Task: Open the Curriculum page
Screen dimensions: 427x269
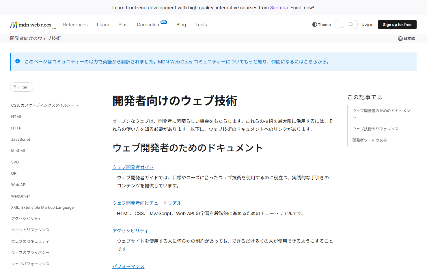Action: [148, 25]
